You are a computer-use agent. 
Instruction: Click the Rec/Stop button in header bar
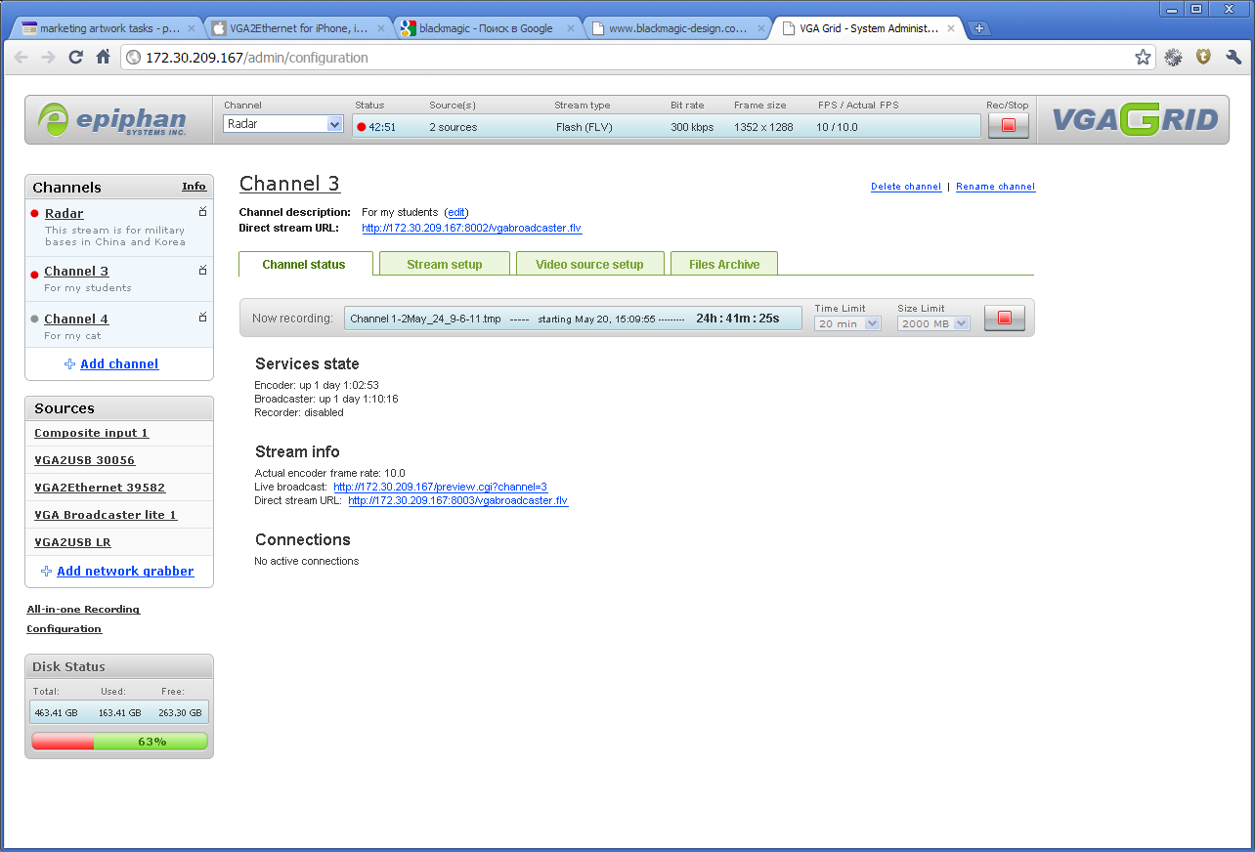1008,126
